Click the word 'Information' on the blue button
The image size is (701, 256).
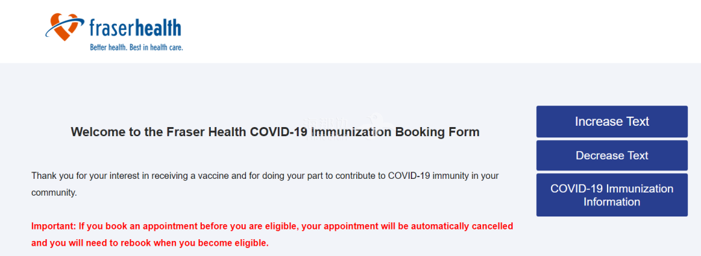pyautogui.click(x=611, y=202)
